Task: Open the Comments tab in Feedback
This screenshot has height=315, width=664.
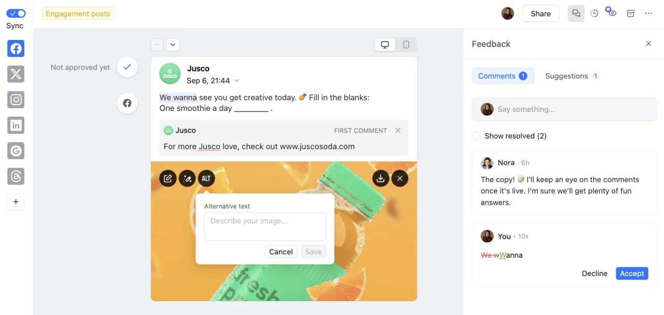Action: click(x=500, y=76)
